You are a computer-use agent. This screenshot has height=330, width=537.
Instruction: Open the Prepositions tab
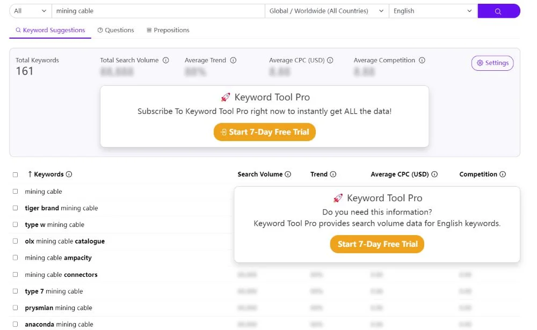[168, 31]
